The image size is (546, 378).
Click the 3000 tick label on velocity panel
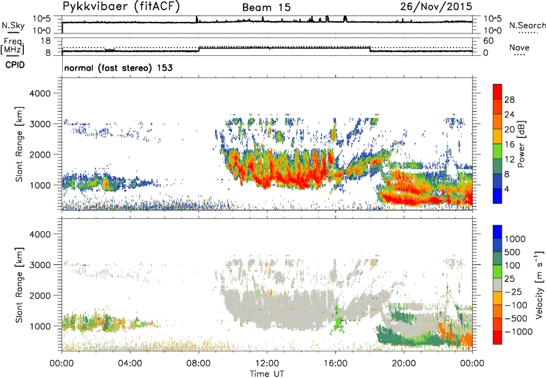point(40,265)
